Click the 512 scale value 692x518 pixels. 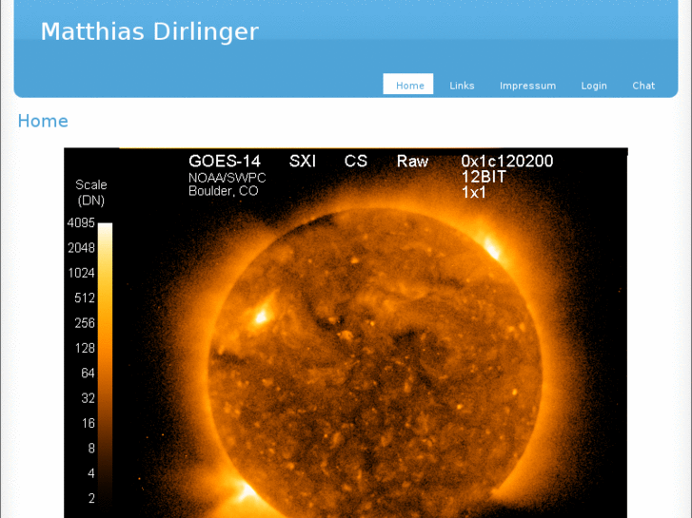coord(85,298)
